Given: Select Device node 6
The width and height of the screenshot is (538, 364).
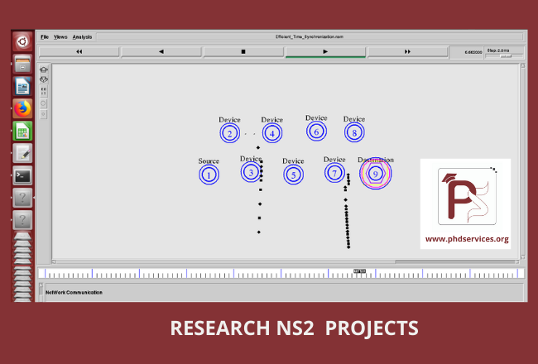Looking at the screenshot, I should coord(316,132).
